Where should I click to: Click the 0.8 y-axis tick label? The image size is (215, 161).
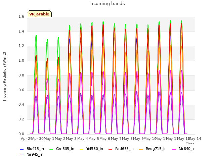(x=21, y=75)
